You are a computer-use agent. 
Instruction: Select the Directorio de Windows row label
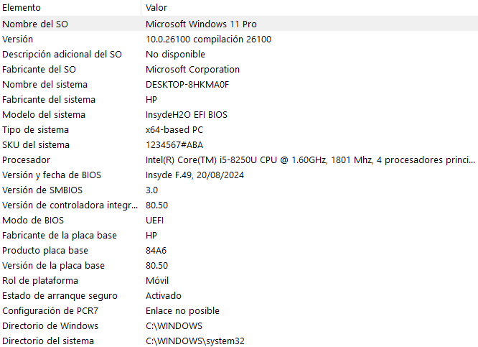(50, 326)
